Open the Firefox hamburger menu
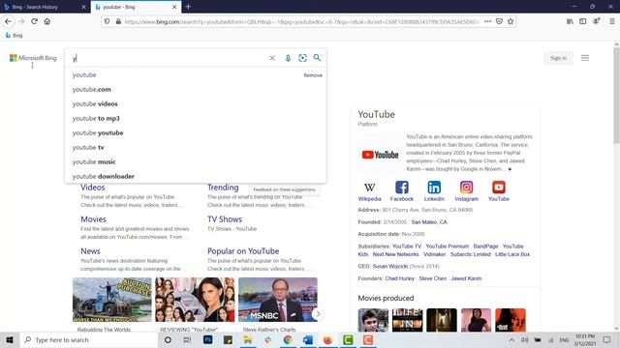 click(x=611, y=21)
